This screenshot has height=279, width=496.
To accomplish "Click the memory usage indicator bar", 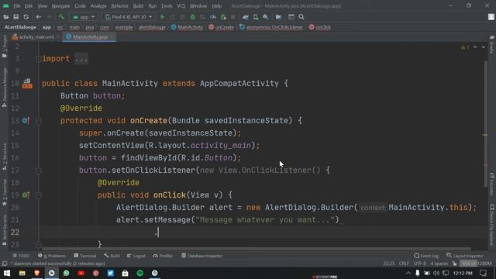I will [476, 263].
